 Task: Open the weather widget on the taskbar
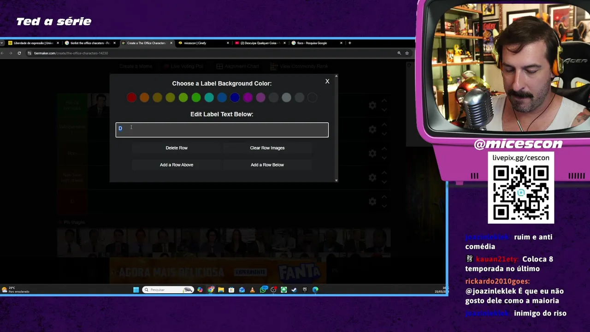click(16, 290)
